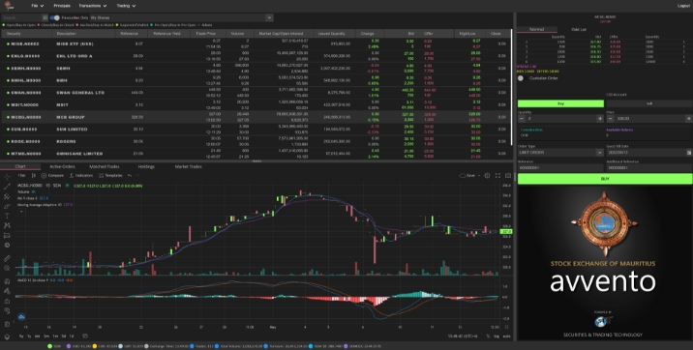Switch to the Market Trades tab

pos(189,167)
